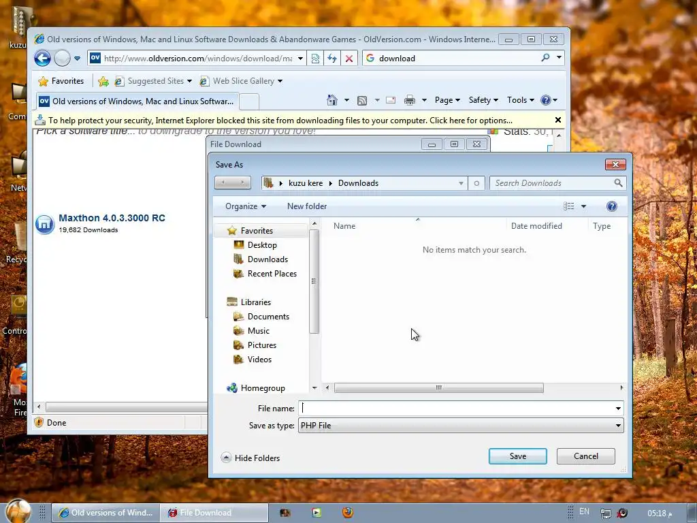Screen dimensions: 697x523
Task: Click the search magnifier in IE search box
Action: (545, 58)
